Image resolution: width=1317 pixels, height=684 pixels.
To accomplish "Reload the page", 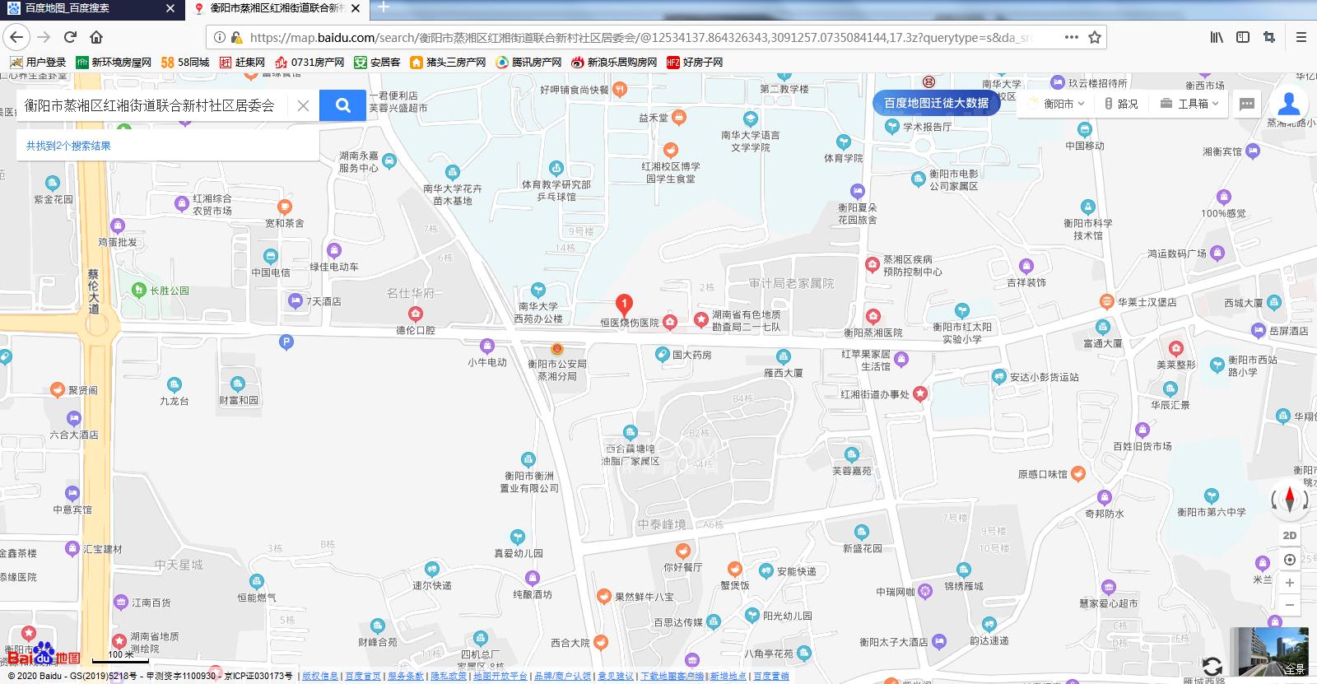I will [x=70, y=37].
